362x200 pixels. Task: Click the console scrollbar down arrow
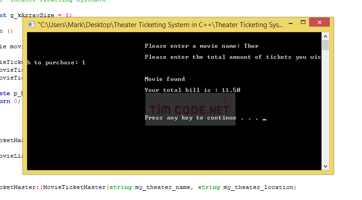(325, 166)
